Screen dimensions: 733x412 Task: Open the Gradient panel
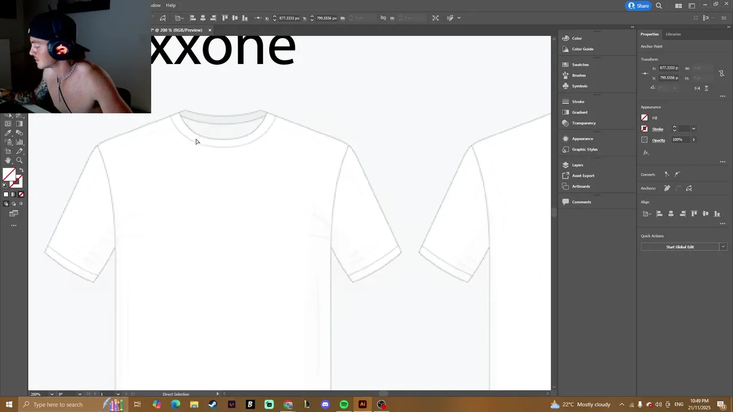pos(580,112)
